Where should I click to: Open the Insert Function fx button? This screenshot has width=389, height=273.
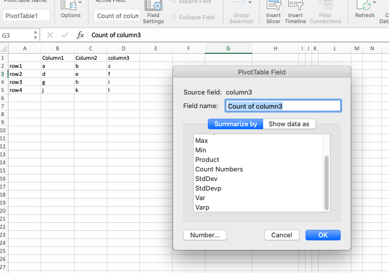(80, 35)
